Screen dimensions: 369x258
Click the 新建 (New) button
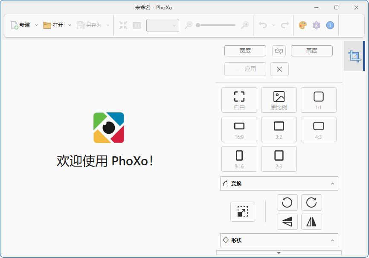pyautogui.click(x=20, y=25)
